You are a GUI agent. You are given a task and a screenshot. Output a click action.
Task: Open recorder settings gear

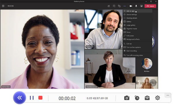(x=157, y=98)
